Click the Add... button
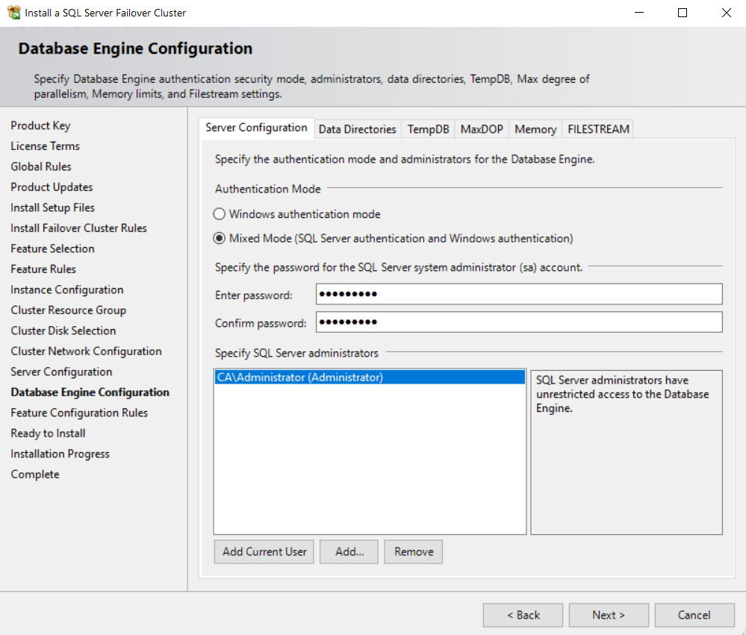Viewport: 746px width, 635px height. (349, 552)
